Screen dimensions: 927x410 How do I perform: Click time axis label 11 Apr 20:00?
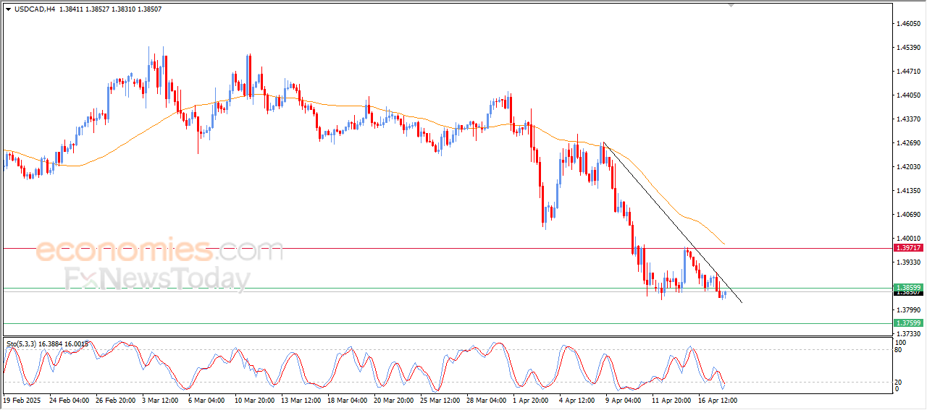coord(671,400)
